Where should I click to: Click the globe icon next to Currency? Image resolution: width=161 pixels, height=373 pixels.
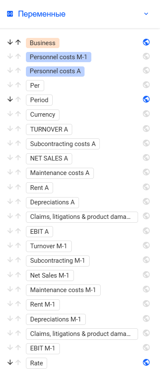pyautogui.click(x=146, y=114)
